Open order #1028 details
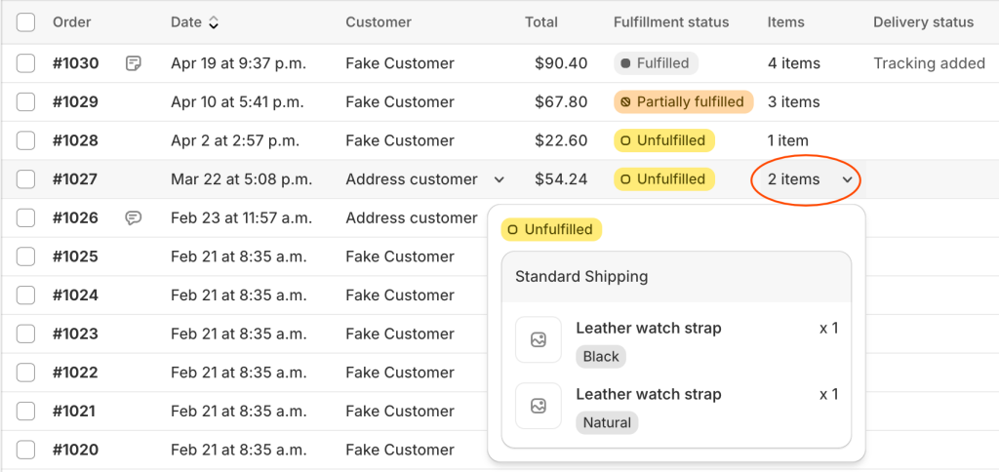This screenshot has height=472, width=999. coord(75,140)
